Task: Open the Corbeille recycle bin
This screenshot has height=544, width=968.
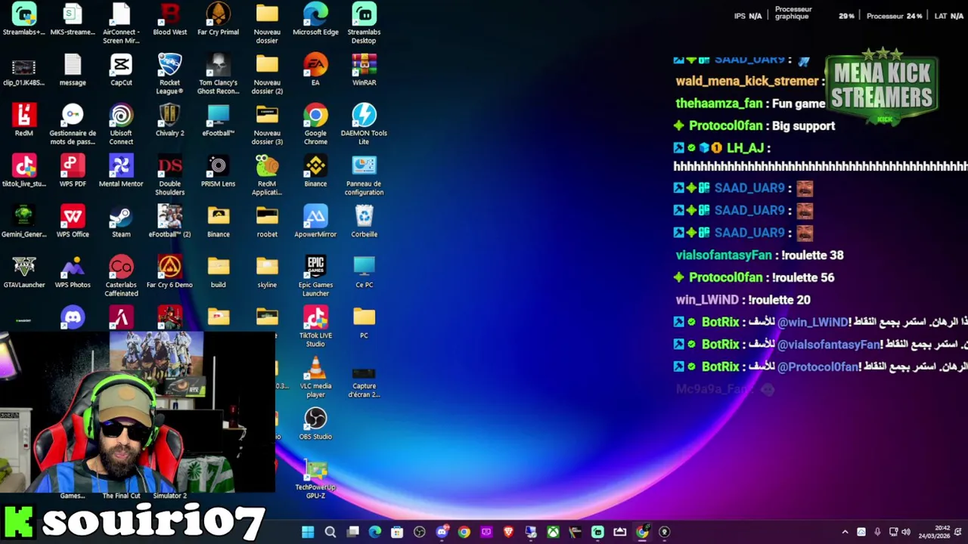Action: 364,222
